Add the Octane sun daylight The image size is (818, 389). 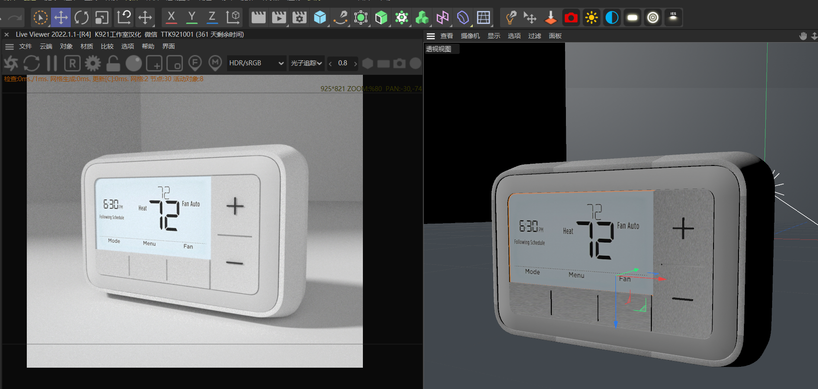[591, 18]
